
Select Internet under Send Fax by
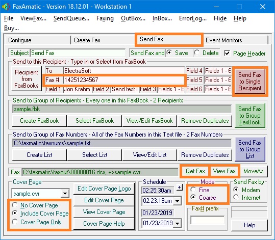point(236,197)
